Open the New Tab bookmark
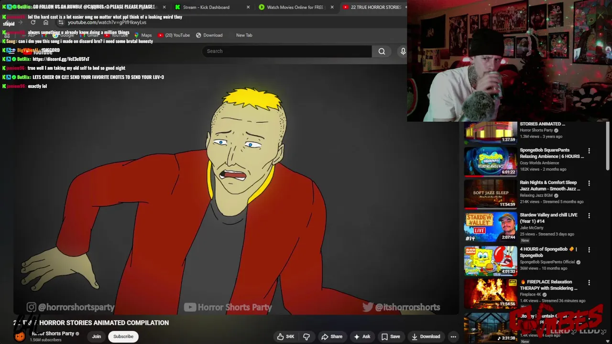Screen dimensions: 612x344 tap(244, 35)
